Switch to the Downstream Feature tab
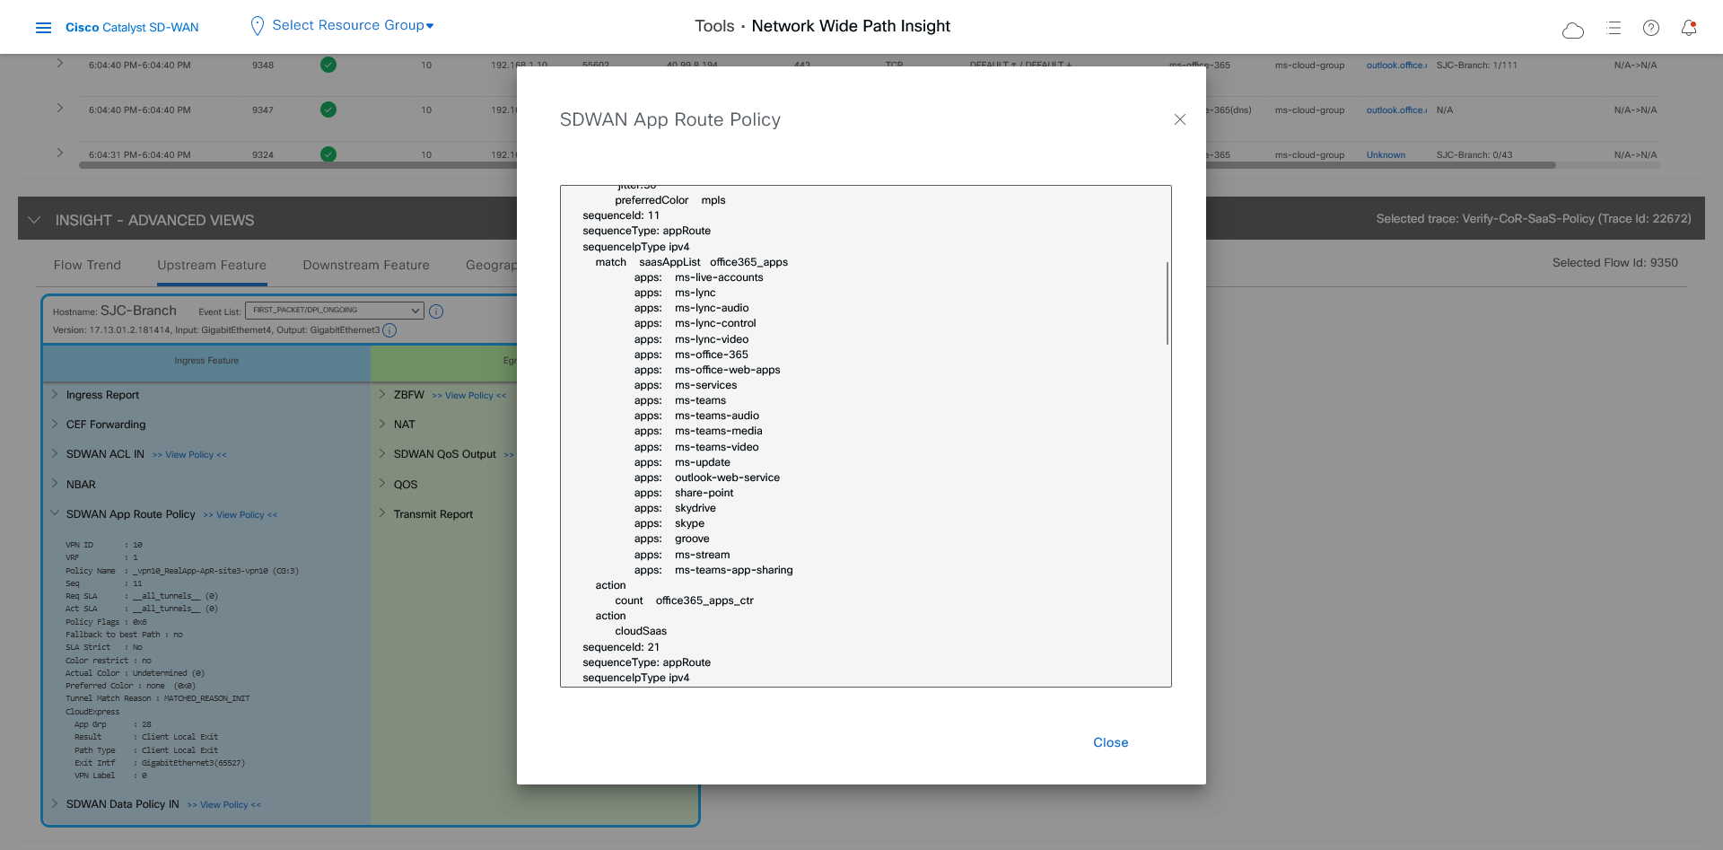 coord(366,265)
